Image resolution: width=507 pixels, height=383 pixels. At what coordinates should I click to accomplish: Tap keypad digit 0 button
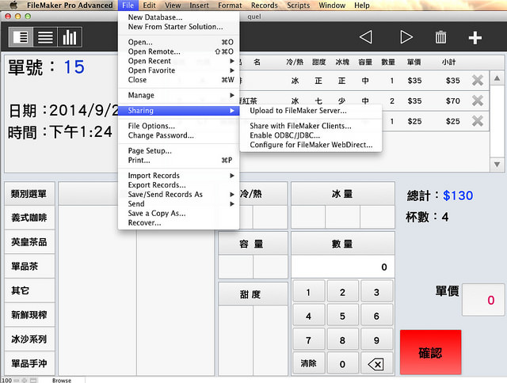(342, 364)
